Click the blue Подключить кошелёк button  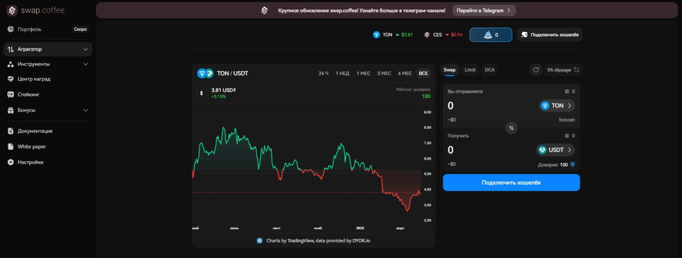pyautogui.click(x=511, y=182)
